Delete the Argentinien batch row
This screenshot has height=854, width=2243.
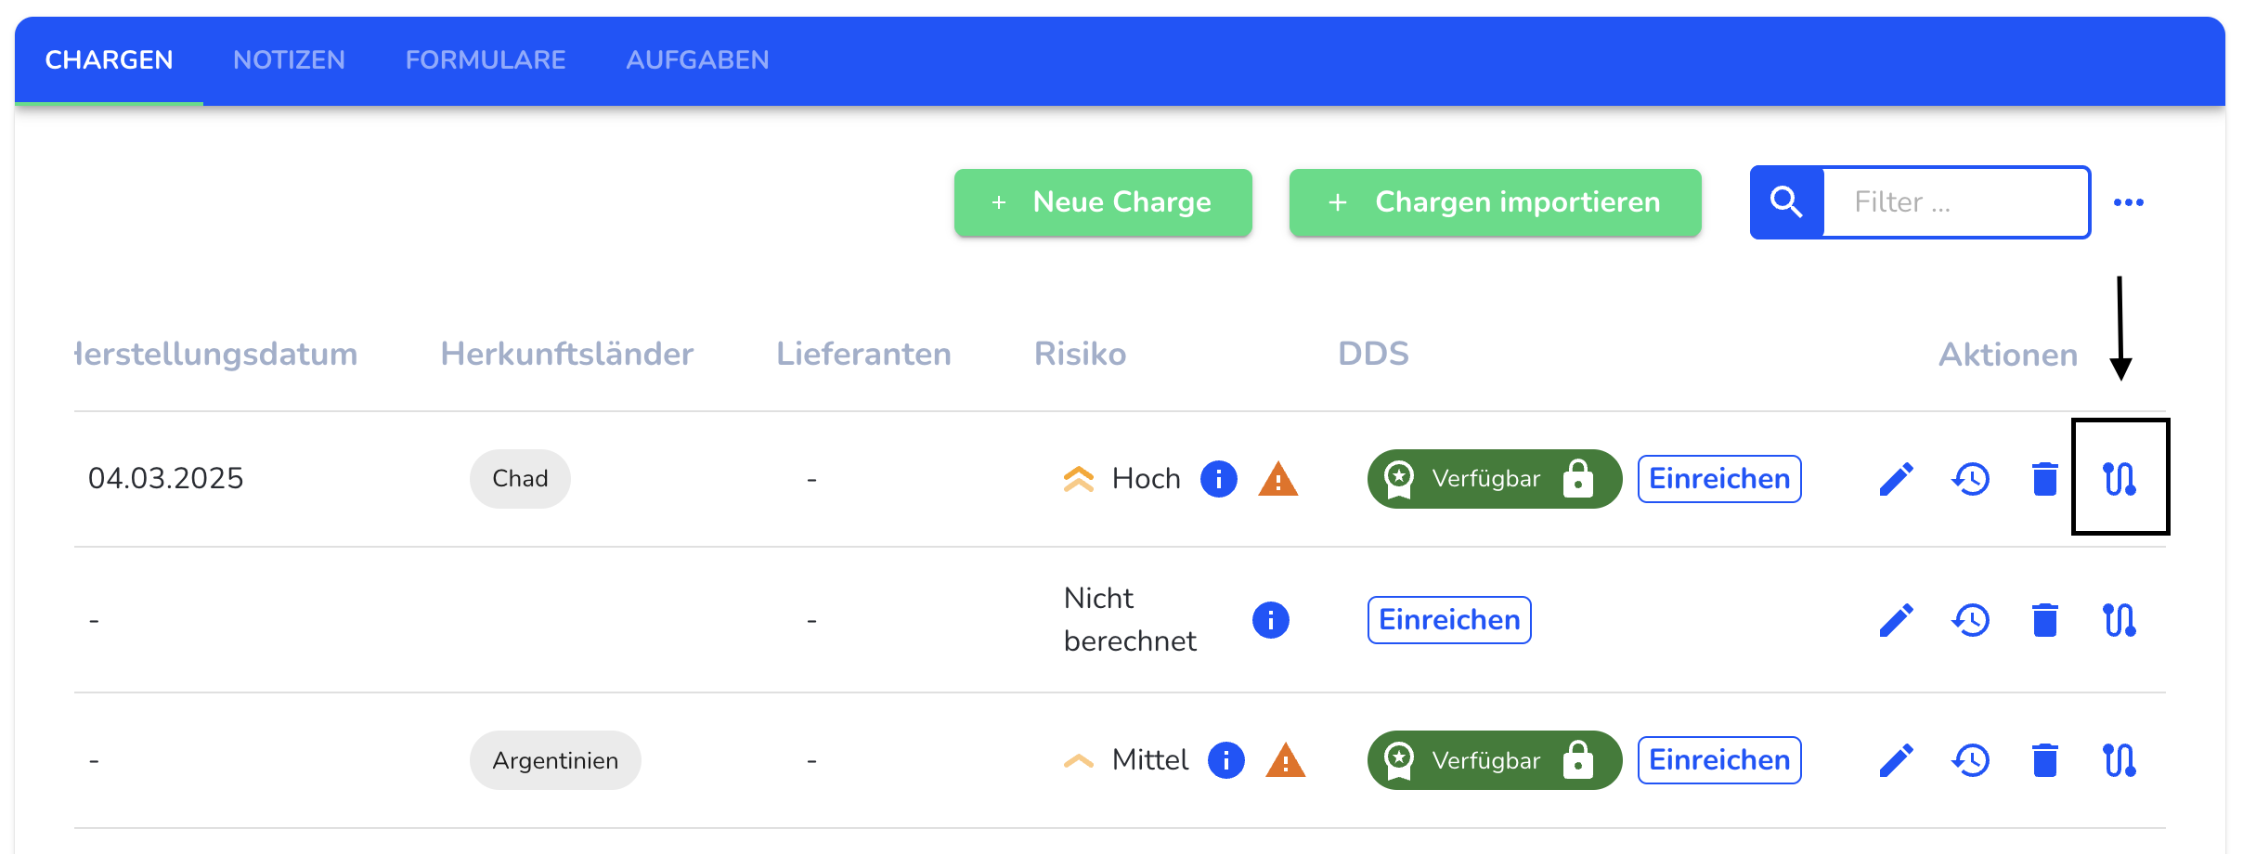click(x=2044, y=760)
